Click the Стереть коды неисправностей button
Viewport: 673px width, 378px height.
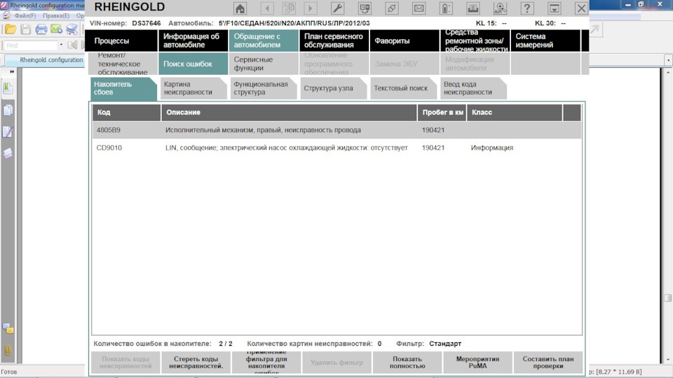pyautogui.click(x=196, y=363)
